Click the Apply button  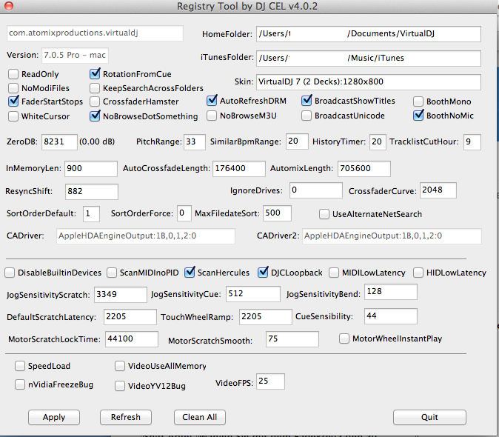tap(54, 417)
